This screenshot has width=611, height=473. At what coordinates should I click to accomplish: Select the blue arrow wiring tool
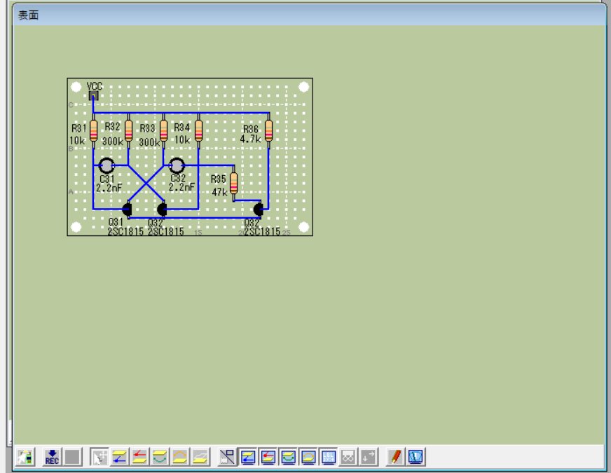(120, 457)
